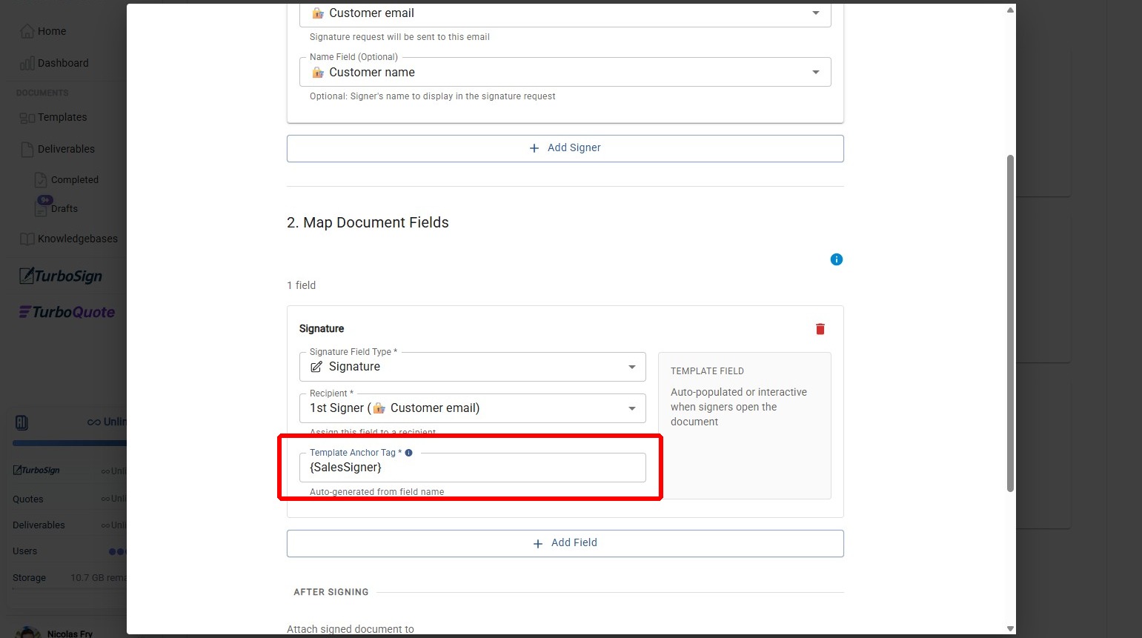Delete the Signature field with trash icon
The height and width of the screenshot is (638, 1142).
tap(820, 329)
